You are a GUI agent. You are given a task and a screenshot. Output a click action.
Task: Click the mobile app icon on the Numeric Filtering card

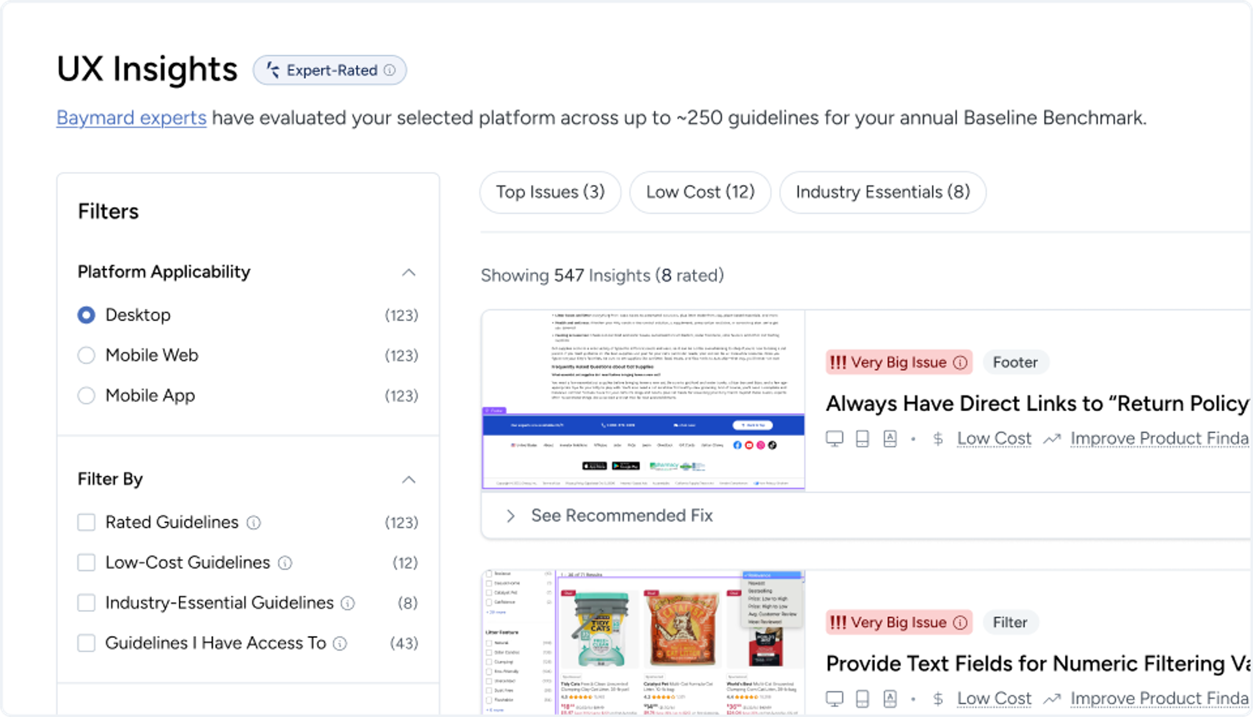[x=890, y=699]
